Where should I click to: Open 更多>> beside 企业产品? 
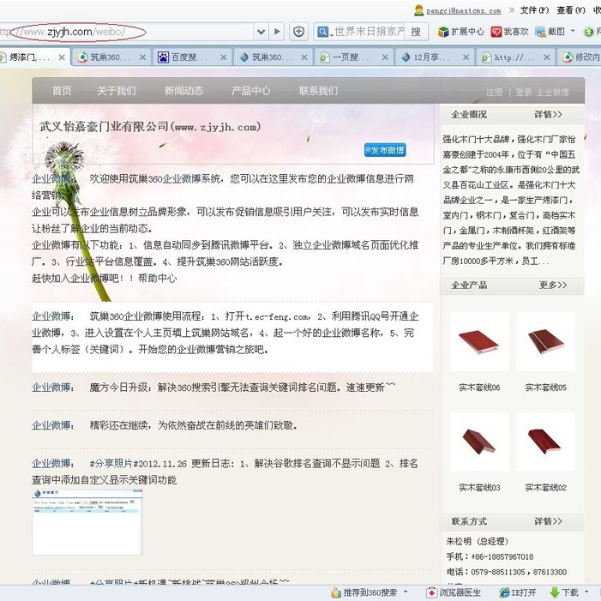point(553,285)
